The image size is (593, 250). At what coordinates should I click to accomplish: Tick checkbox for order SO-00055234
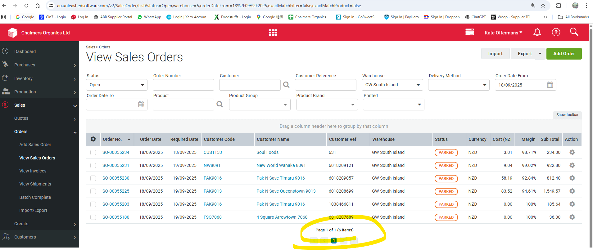click(93, 152)
